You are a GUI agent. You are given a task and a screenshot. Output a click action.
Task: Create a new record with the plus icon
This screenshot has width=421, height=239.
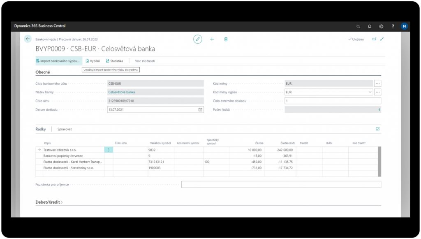[x=212, y=39]
